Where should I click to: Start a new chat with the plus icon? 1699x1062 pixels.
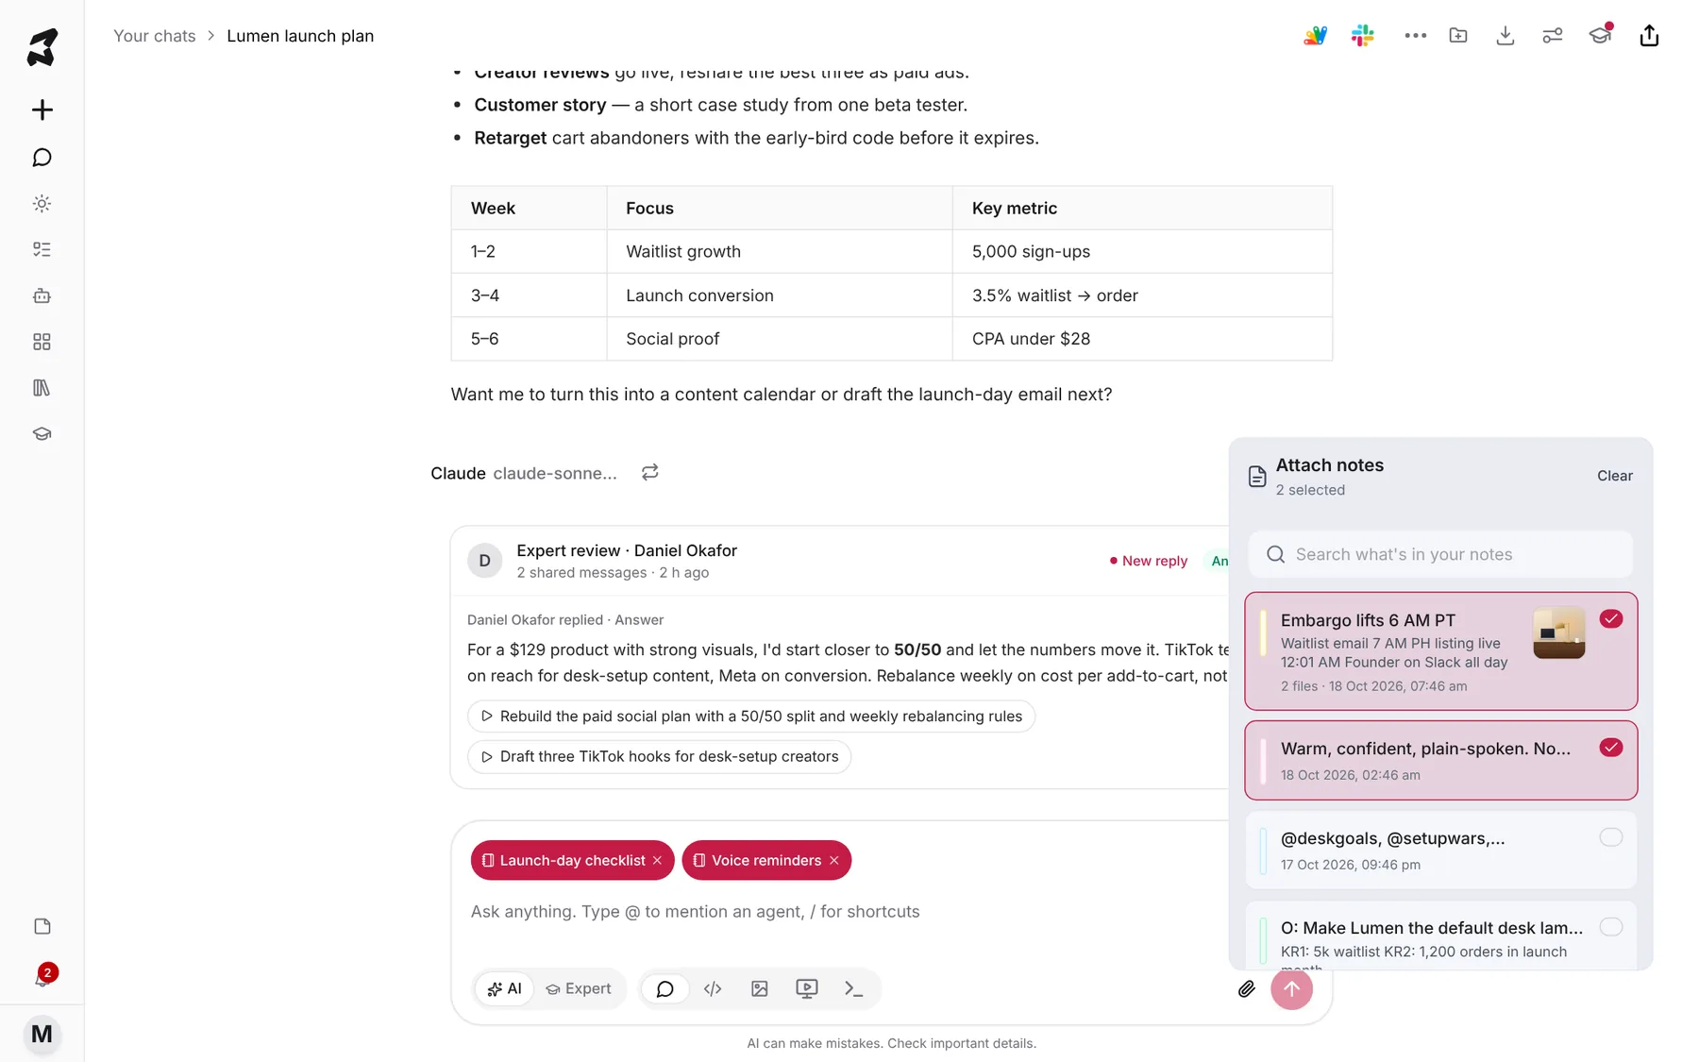point(42,110)
